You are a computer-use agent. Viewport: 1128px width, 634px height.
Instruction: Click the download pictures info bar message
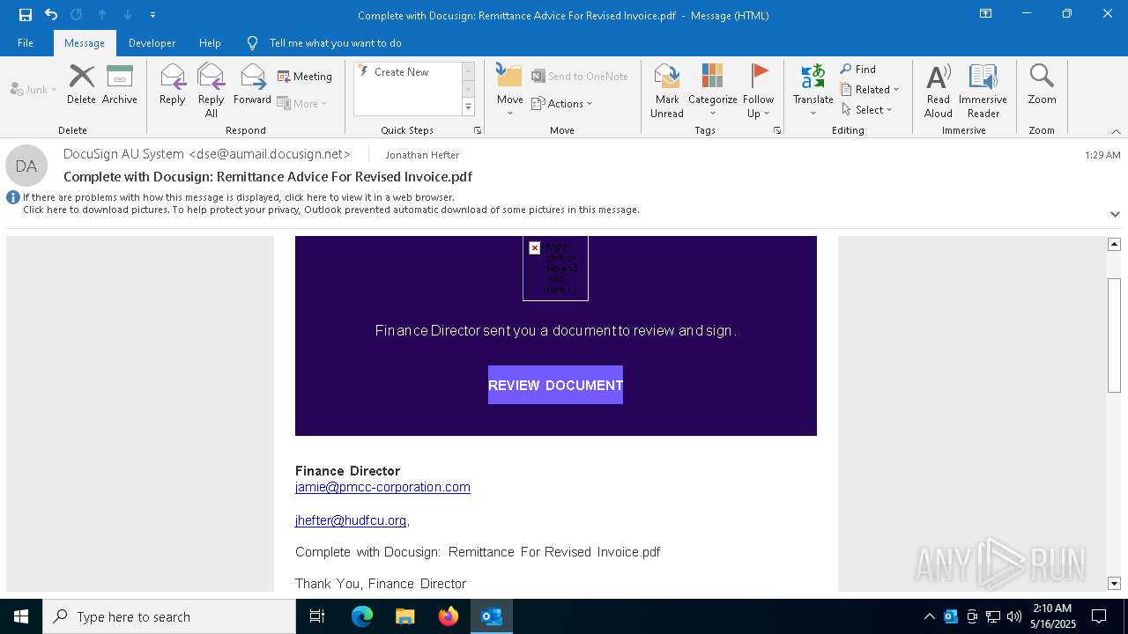coord(331,210)
